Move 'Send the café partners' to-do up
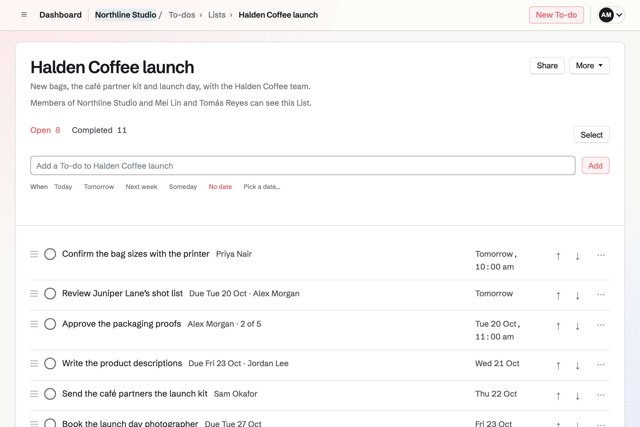Viewport: 640px width, 427px height. (x=558, y=396)
